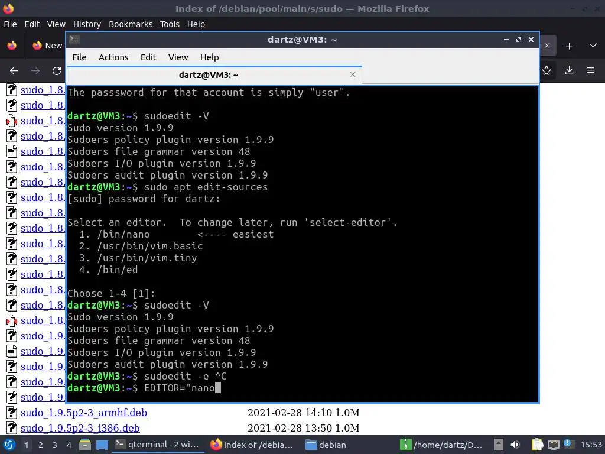This screenshot has height=454, width=605.
Task: Click the '2. /usr/bin/vim.basic' line
Action: tap(141, 247)
